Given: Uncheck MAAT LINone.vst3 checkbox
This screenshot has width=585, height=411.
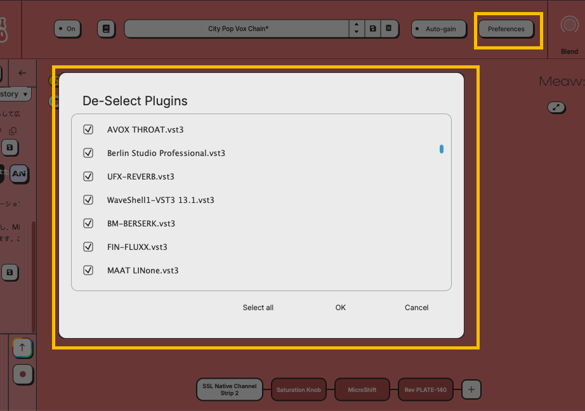Looking at the screenshot, I should pos(88,270).
